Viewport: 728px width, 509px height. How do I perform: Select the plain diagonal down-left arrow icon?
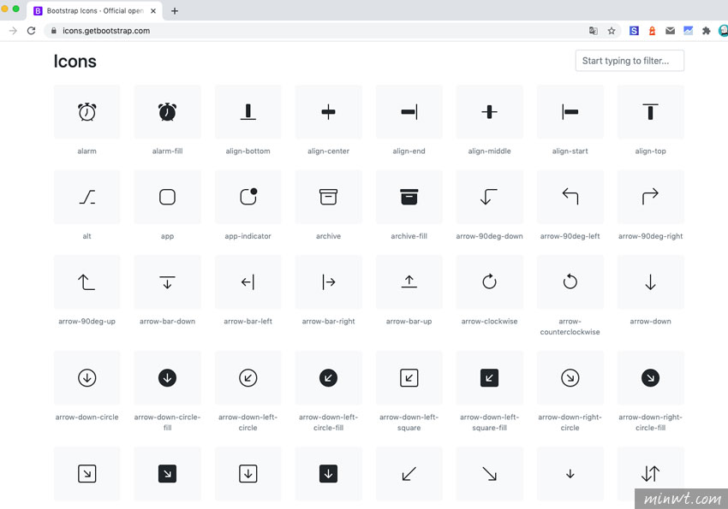[409, 474]
